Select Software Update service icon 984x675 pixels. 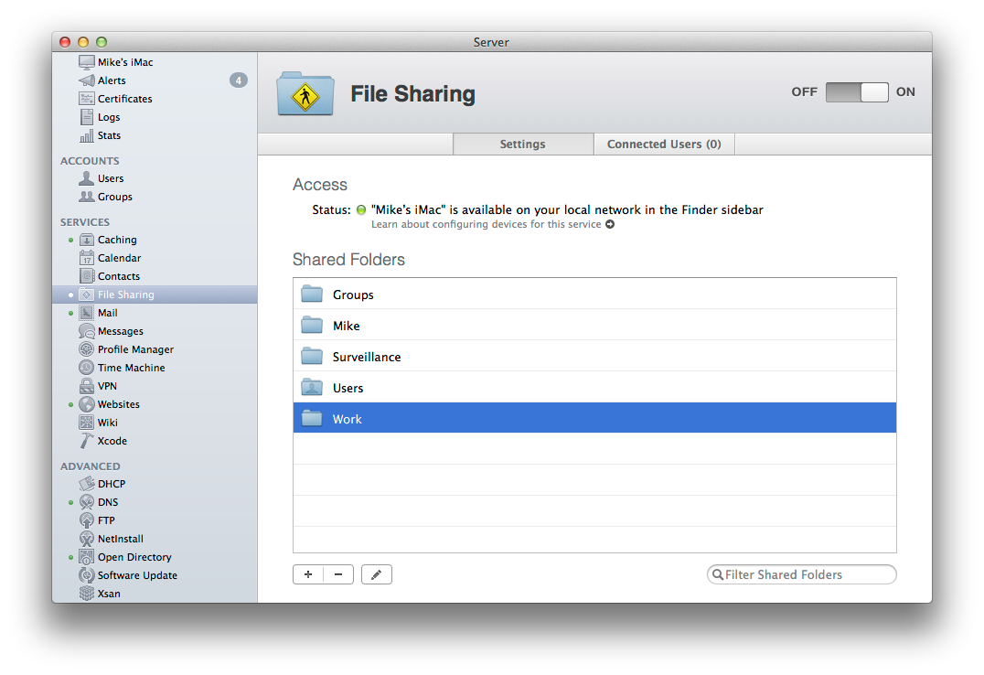pos(87,574)
